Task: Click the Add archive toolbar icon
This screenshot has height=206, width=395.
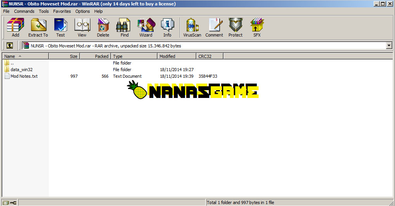Action: pos(16,25)
